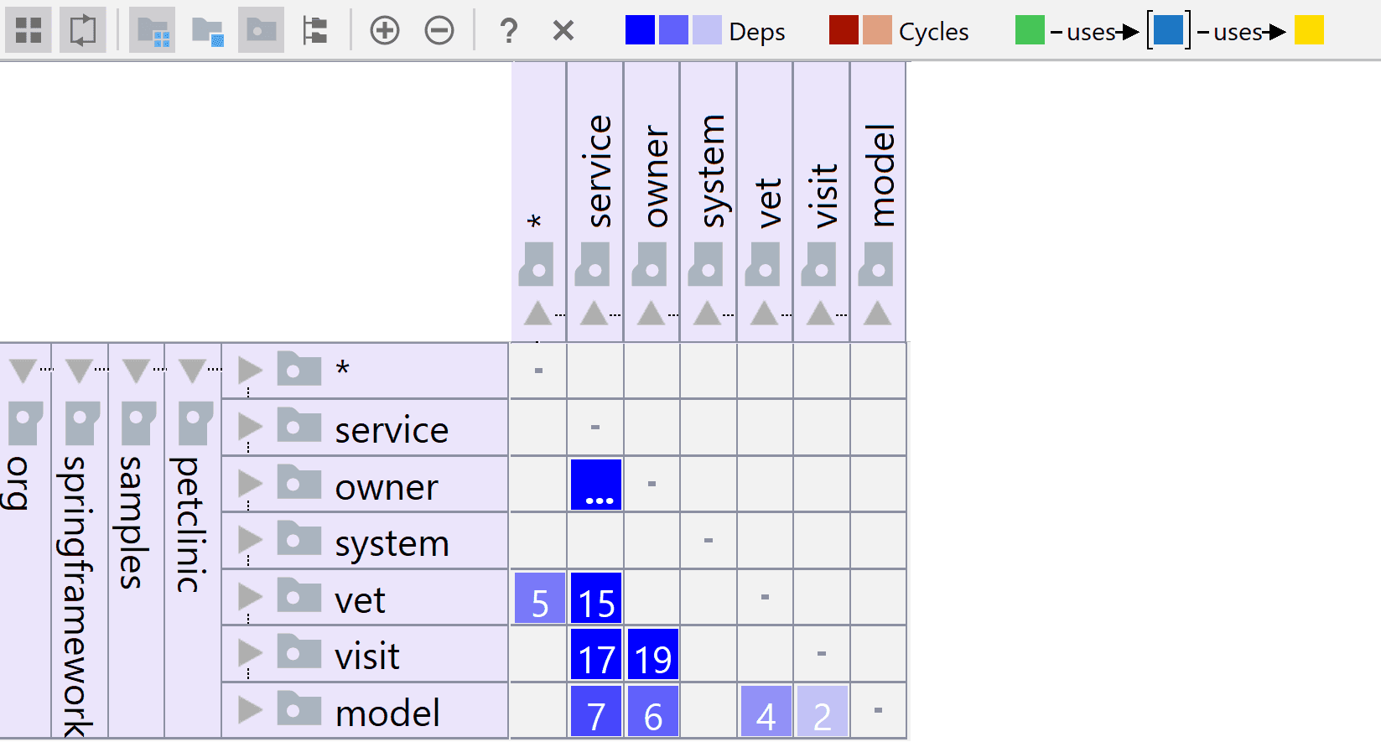Collapse the petclinic package node
This screenshot has width=1381, height=742.
coord(192,370)
